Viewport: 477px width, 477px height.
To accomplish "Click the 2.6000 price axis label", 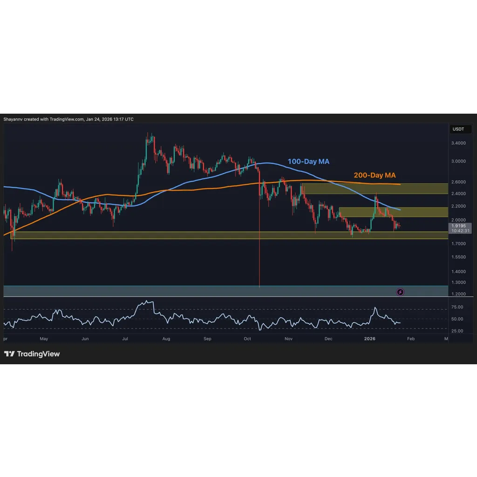I will click(458, 182).
